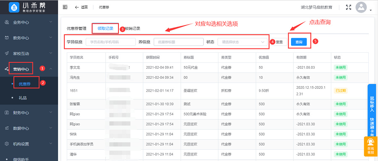Select 礼品 in the sidebar
378x161 pixels.
click(x=22, y=98)
